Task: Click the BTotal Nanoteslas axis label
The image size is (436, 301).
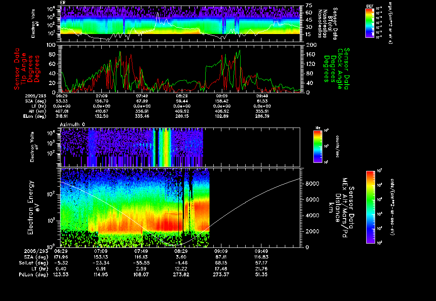Action: click(x=327, y=23)
